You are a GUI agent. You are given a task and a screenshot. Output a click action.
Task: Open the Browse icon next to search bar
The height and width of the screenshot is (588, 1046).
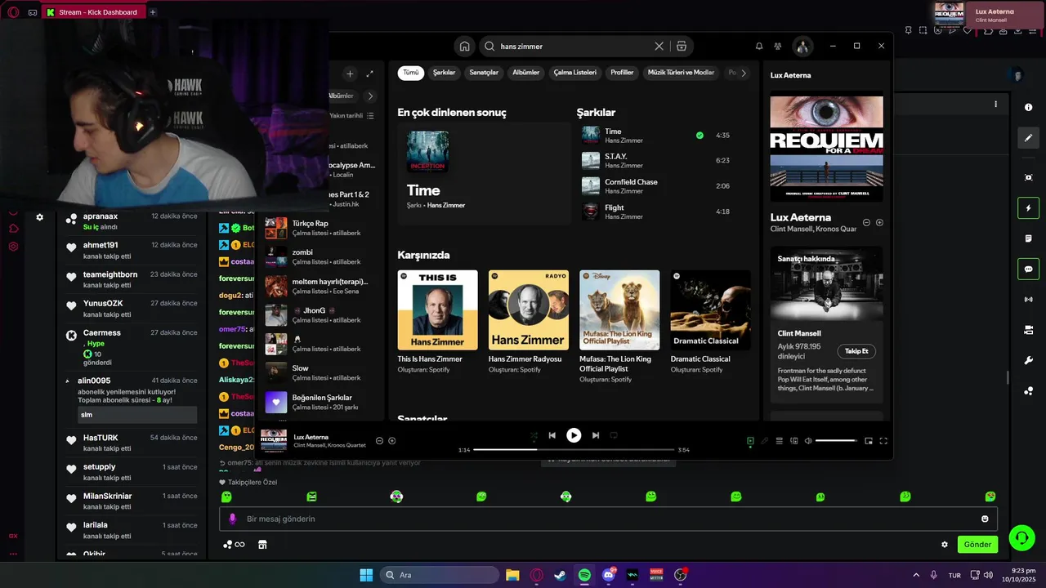point(681,47)
